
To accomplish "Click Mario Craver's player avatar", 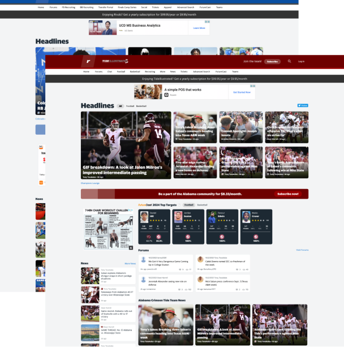I will [x=247, y=217].
